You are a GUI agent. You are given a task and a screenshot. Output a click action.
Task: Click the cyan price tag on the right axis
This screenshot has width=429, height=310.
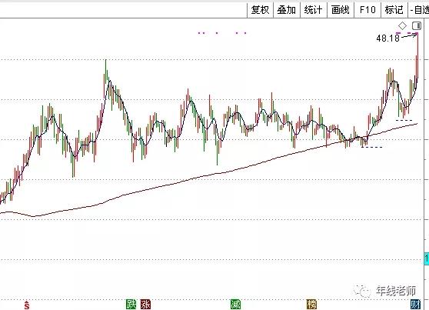click(x=427, y=258)
